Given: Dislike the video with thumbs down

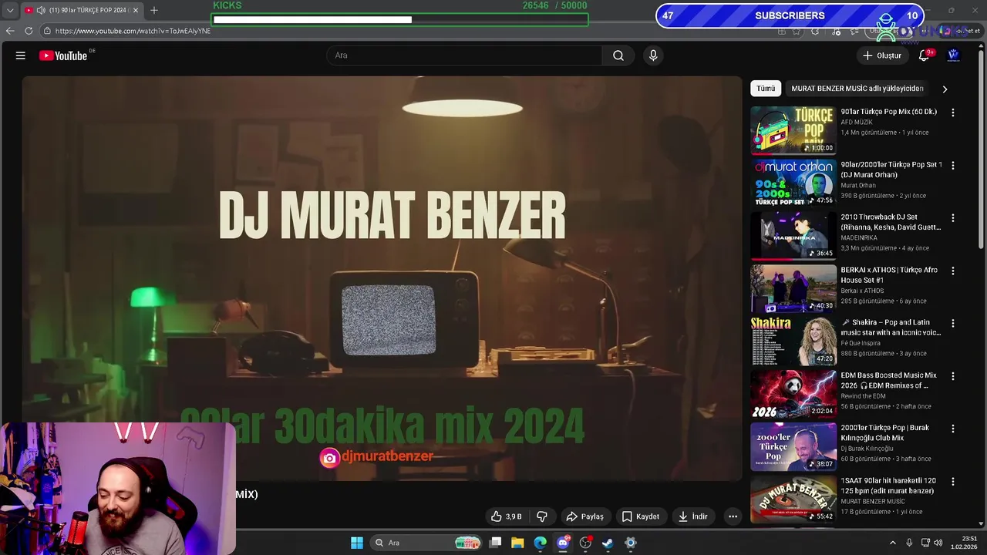Looking at the screenshot, I should [542, 516].
